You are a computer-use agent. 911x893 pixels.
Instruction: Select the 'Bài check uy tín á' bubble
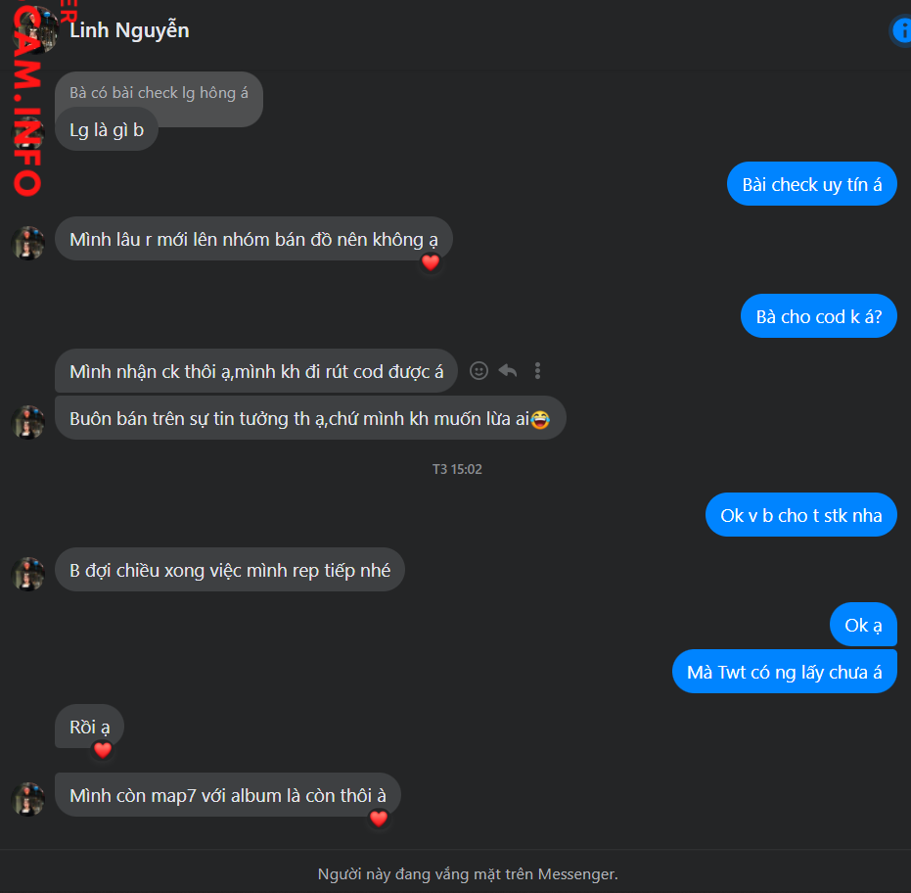coord(811,184)
